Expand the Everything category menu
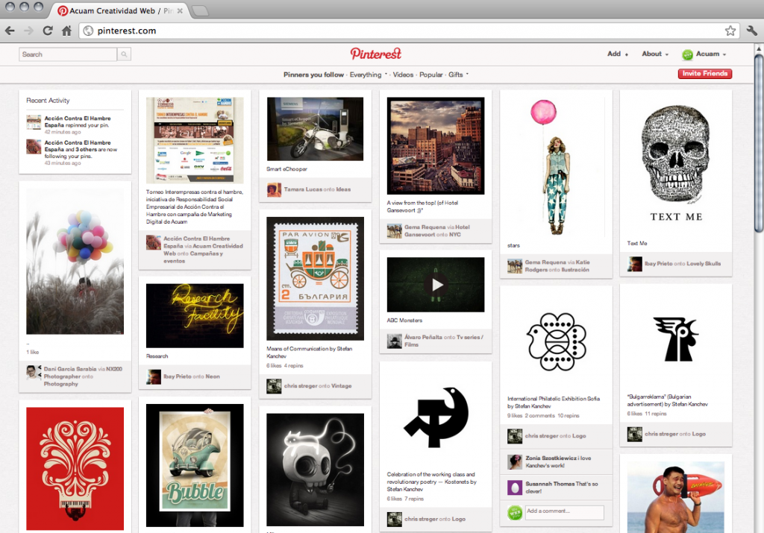Screen dimensions: 764x533 [x=368, y=75]
